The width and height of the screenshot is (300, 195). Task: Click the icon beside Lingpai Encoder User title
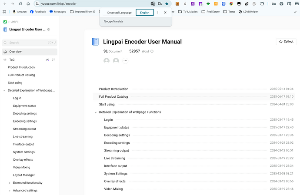tap(49, 30)
